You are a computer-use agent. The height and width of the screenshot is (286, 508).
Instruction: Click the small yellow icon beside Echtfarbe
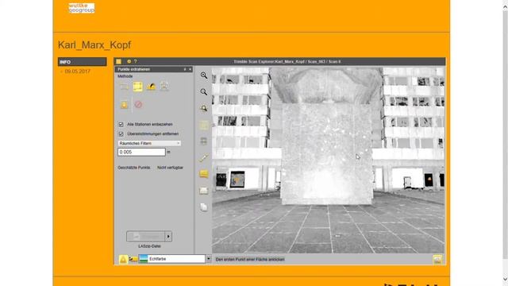[133, 259]
